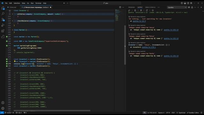Click the editor's horizontal scrollbar
204x115 pixels.
pyautogui.click(x=52, y=111)
